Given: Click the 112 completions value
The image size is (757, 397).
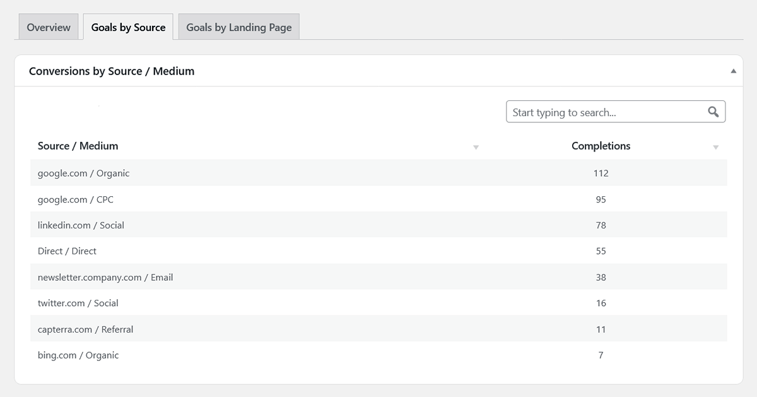Looking at the screenshot, I should coord(601,173).
